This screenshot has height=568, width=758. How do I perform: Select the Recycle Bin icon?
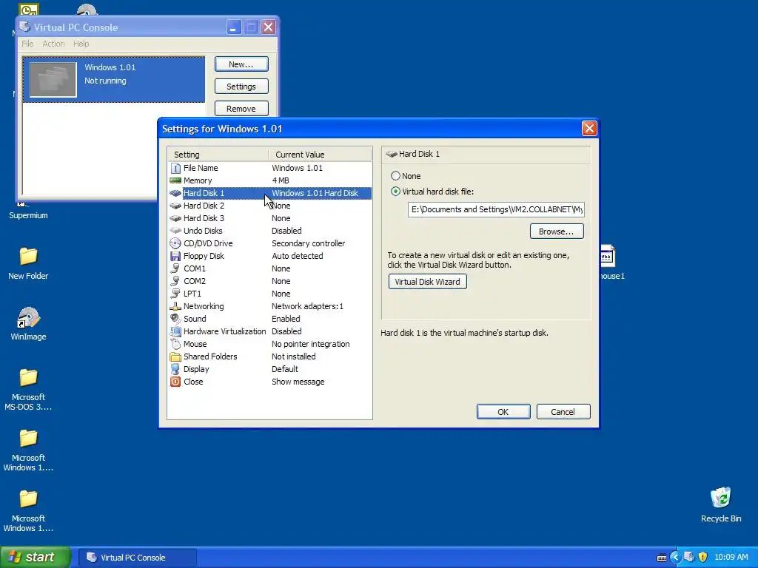pos(721,504)
